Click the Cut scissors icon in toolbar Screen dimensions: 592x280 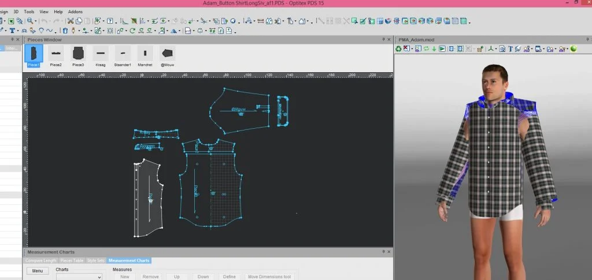click(70, 21)
